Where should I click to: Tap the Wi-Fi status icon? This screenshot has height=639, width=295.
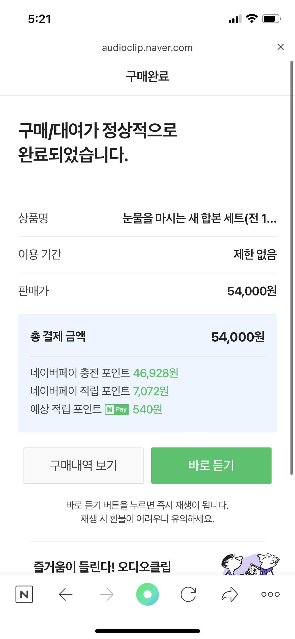(x=252, y=19)
